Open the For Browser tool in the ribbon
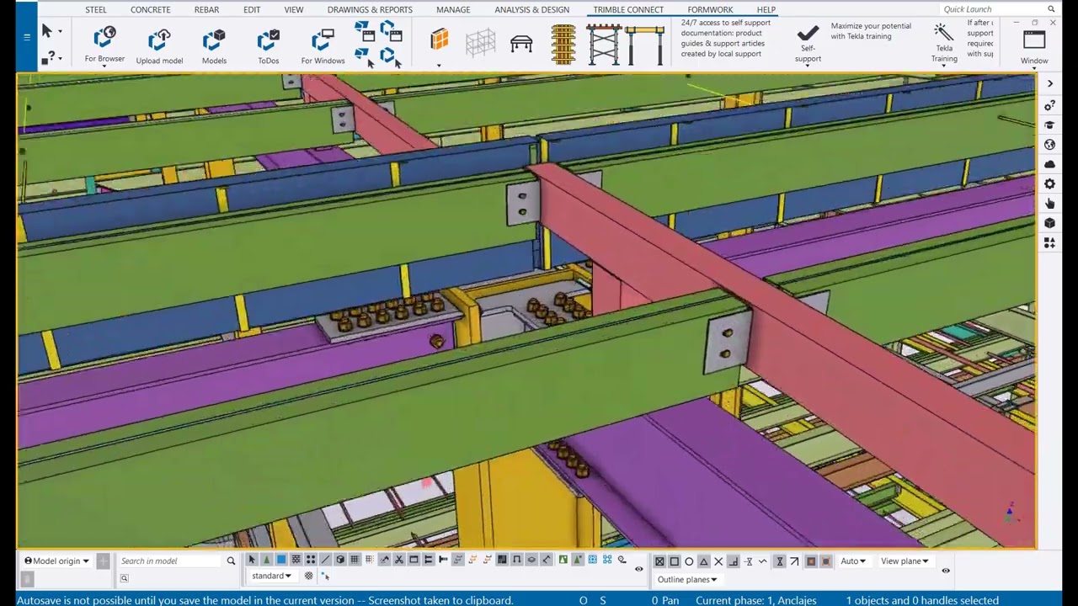Image resolution: width=1078 pixels, height=606 pixels. [x=104, y=45]
